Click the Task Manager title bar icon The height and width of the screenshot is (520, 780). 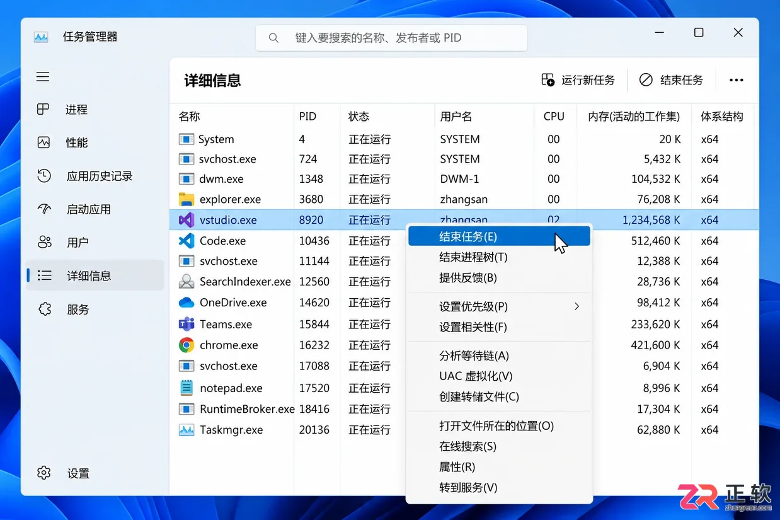[x=41, y=37]
